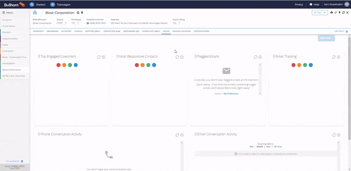The image size is (351, 171).
Task: Graph data by Year
Action: pos(268,147)
